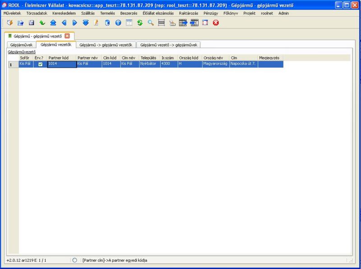The image size is (361, 269).
Task: Click the Partner kód cell containing 1014
Action: 61,64
